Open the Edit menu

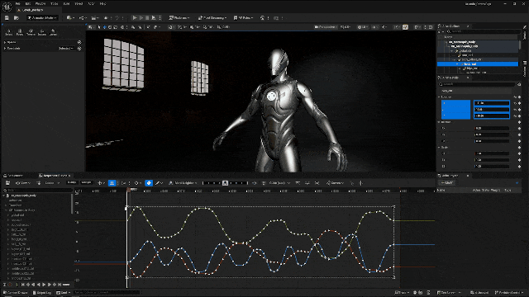(27, 3)
